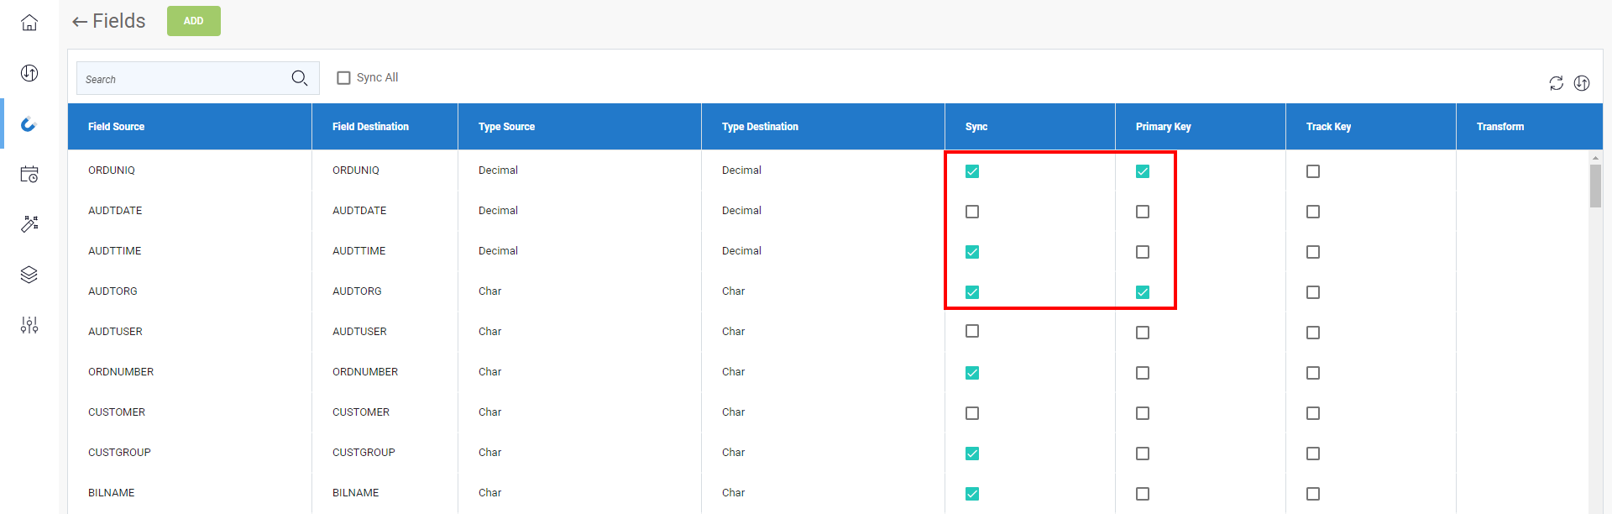Open the layers stack icon in sidebar

coord(29,275)
